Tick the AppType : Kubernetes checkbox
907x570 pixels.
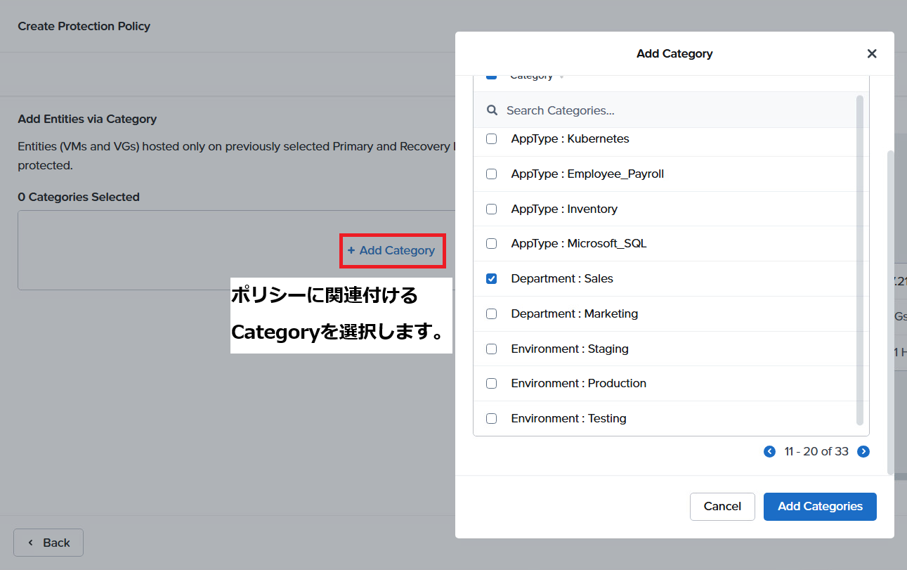(492, 139)
